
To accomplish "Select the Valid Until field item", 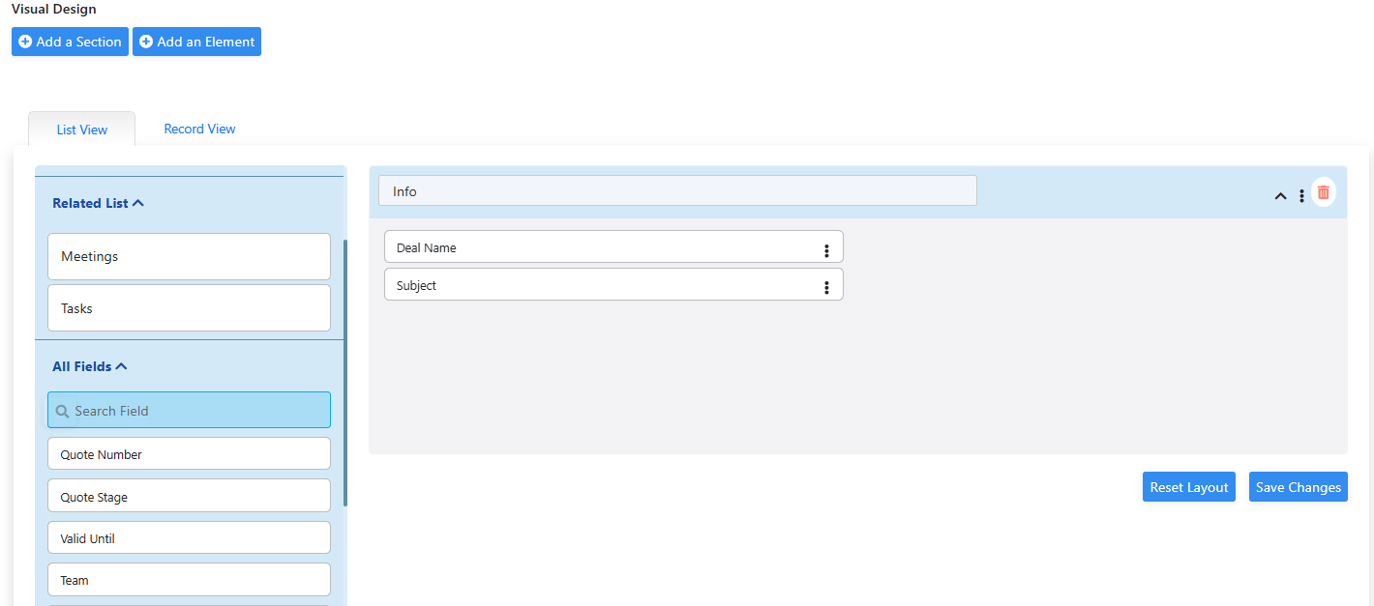I will pyautogui.click(x=189, y=538).
